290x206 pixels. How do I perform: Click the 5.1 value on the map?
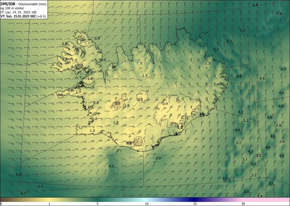[x=271, y=184]
